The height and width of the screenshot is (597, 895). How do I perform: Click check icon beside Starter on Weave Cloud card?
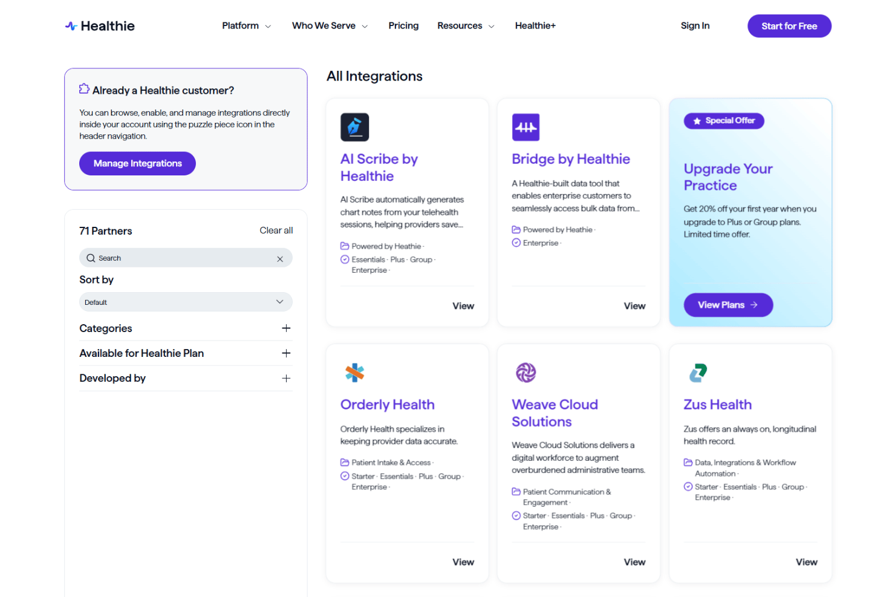(x=516, y=515)
